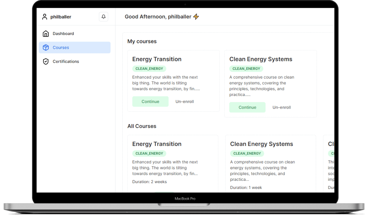Click the Certifications shield icon
The width and height of the screenshot is (368, 215).
(46, 61)
